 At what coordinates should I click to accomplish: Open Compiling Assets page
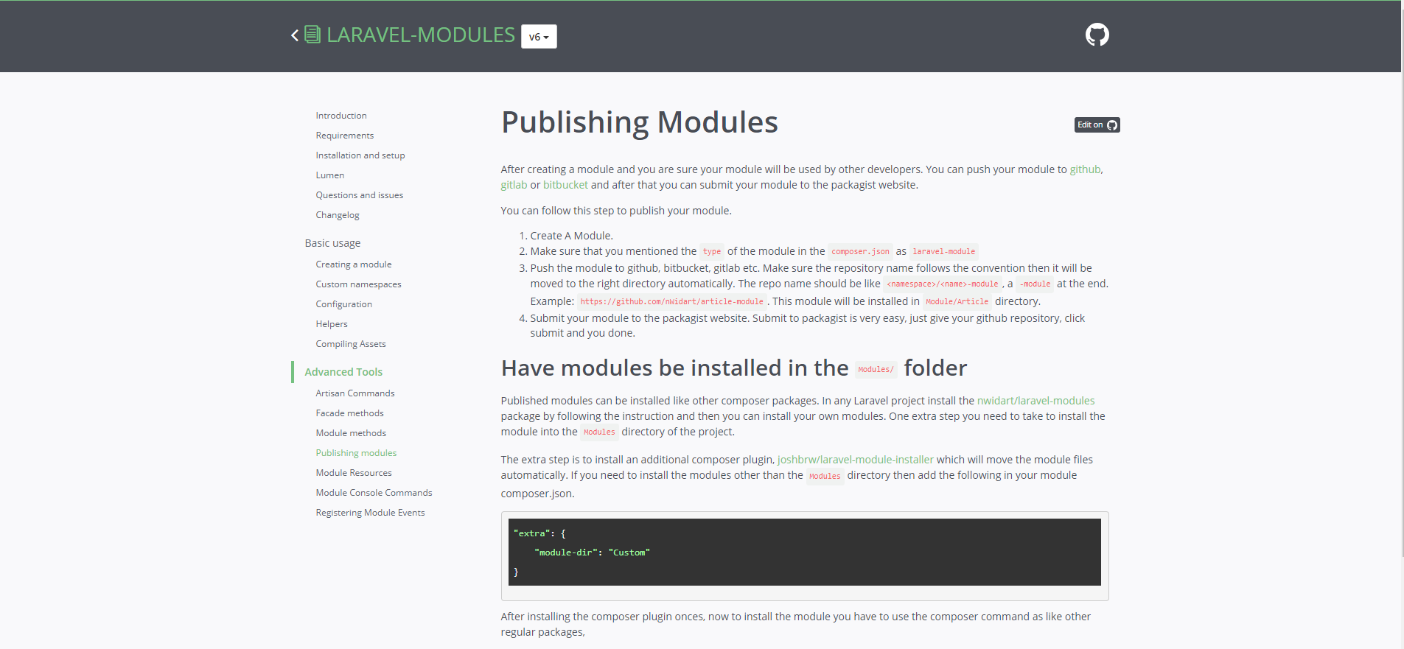click(x=351, y=344)
